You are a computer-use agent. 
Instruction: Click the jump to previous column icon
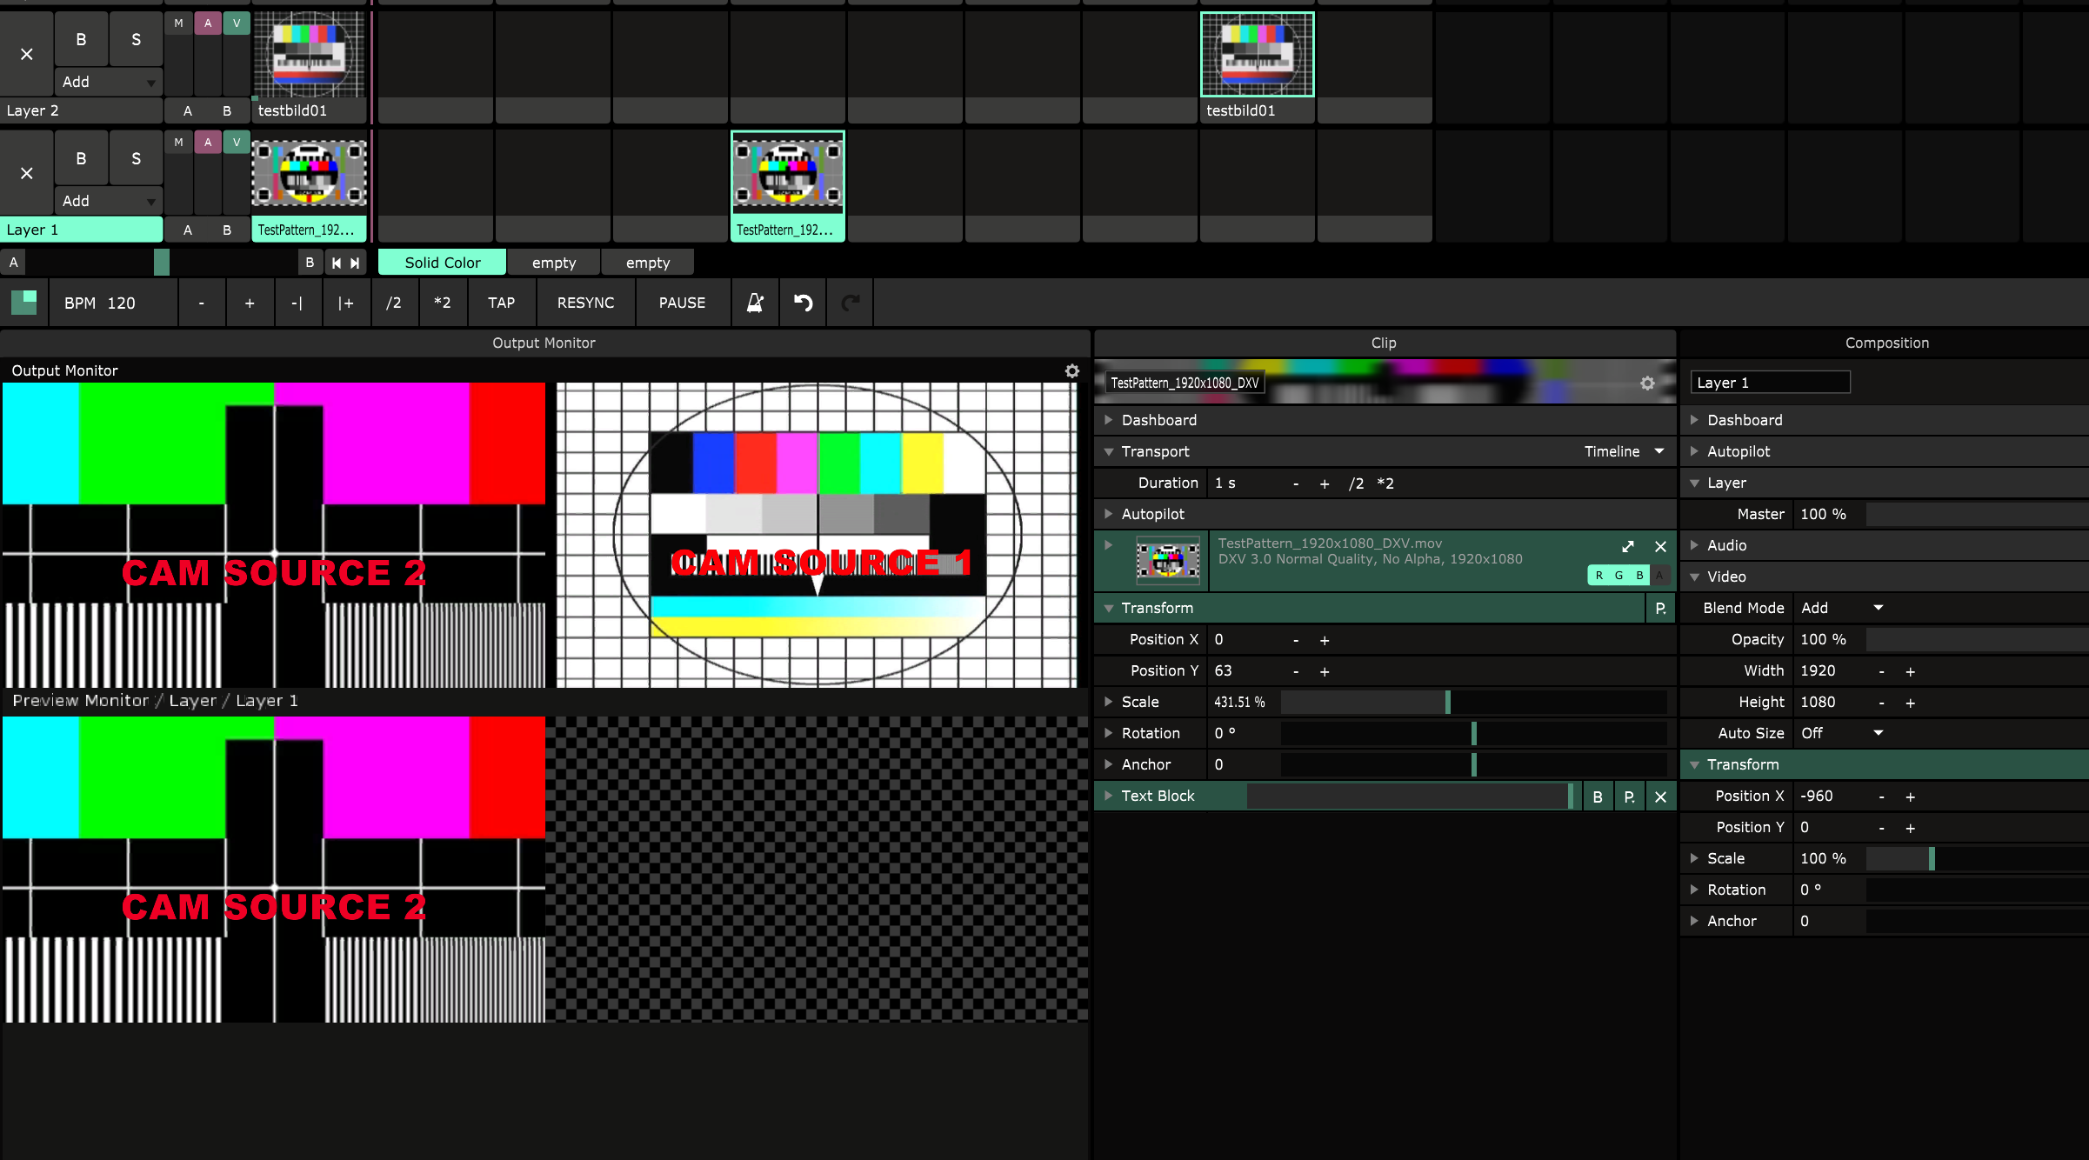click(x=337, y=263)
